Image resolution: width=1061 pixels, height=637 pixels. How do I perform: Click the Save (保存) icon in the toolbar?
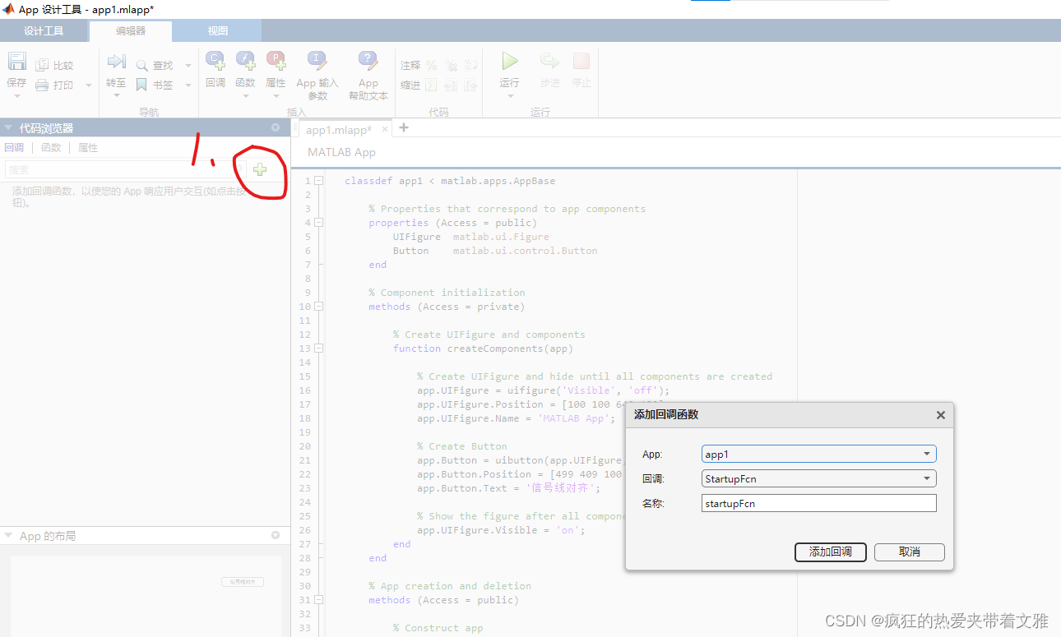16,62
